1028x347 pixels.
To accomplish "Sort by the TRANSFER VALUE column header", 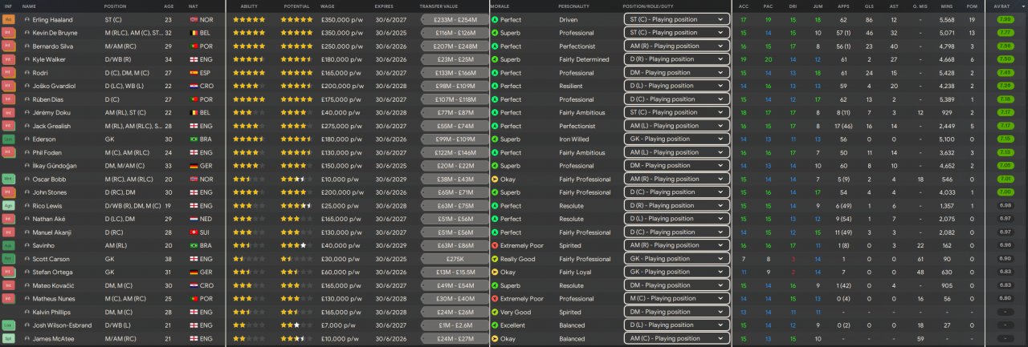I will click(x=440, y=6).
